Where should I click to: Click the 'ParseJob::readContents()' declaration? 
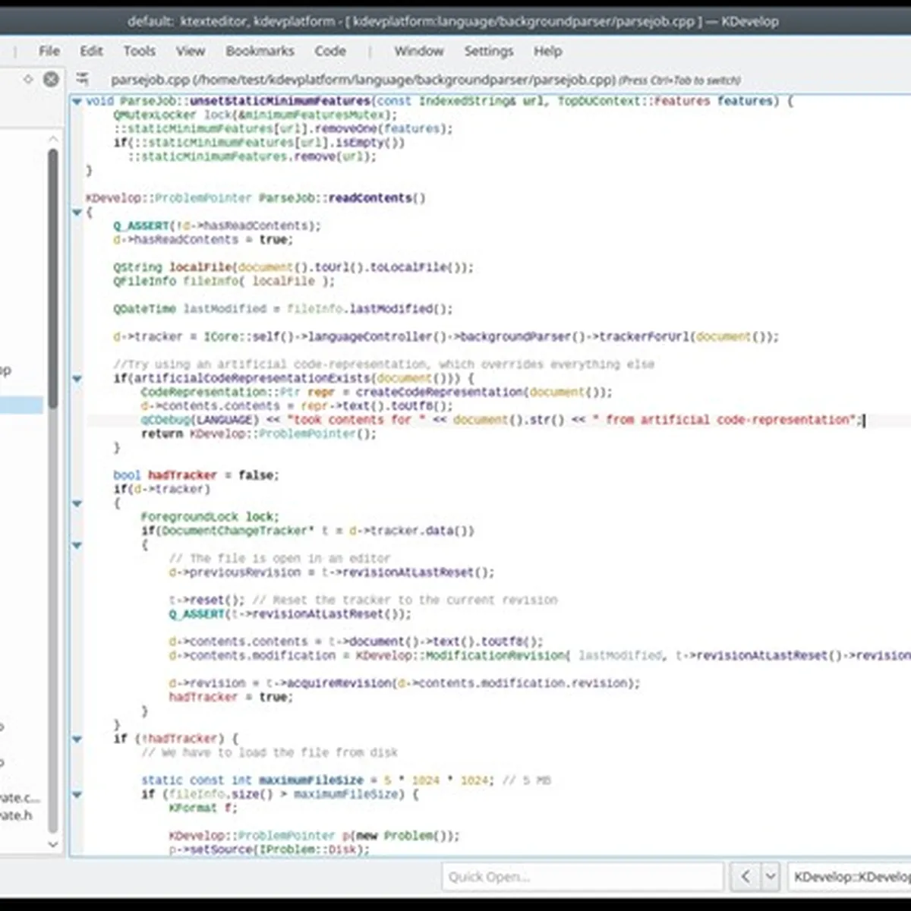coord(342,198)
